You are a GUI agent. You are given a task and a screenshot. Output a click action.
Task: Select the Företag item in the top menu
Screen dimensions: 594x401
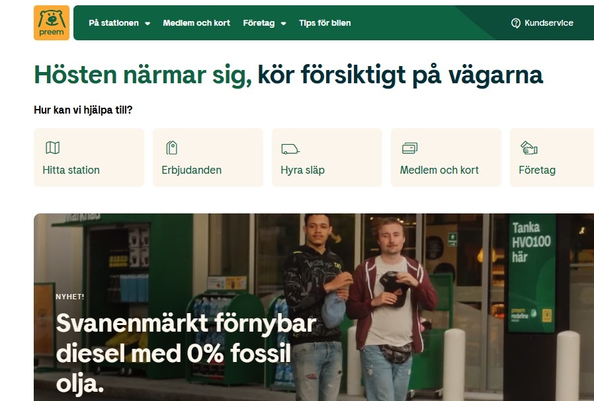[259, 23]
